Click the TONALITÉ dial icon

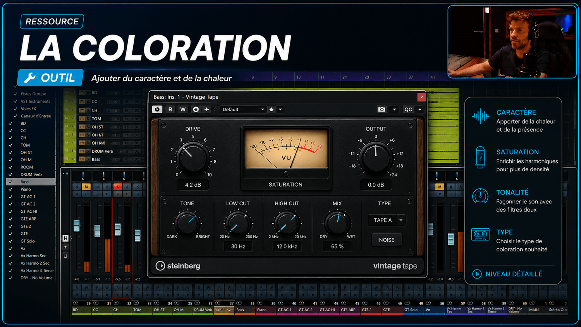click(480, 196)
